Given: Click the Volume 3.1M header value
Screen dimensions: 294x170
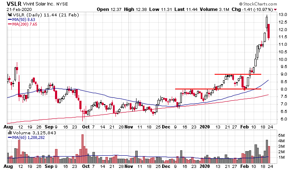Looking at the screenshot, I should click(x=214, y=9).
